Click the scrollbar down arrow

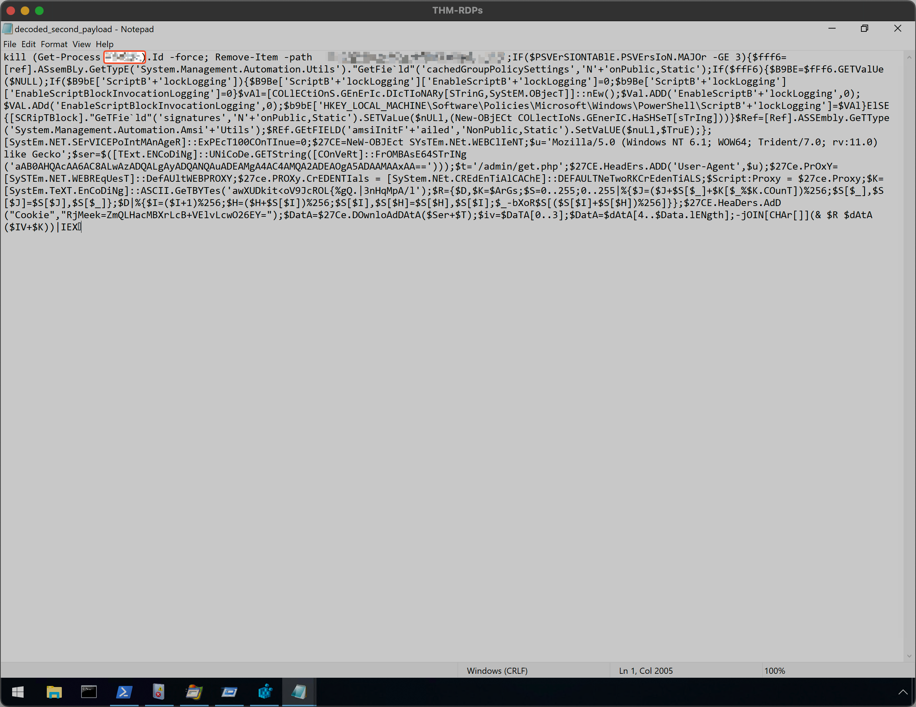coord(909,656)
